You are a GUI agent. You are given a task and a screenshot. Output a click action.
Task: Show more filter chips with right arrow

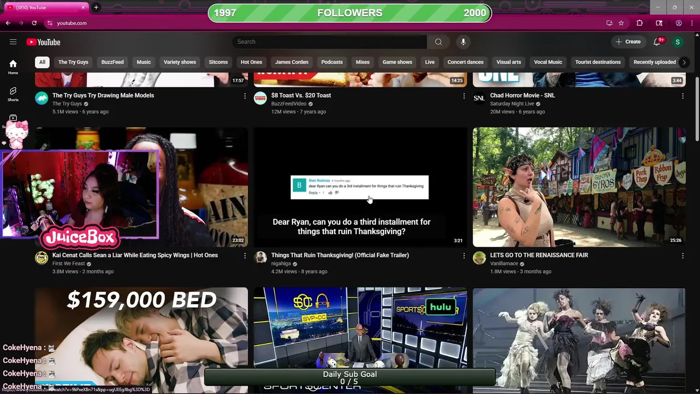pos(684,62)
